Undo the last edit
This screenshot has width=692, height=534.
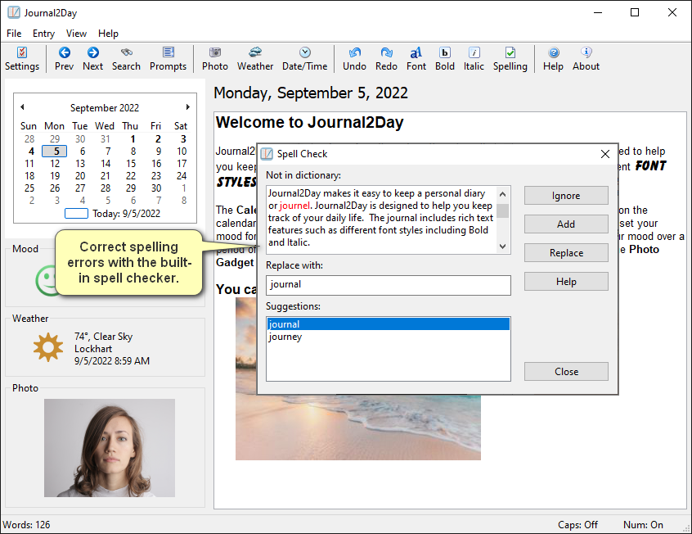[354, 59]
